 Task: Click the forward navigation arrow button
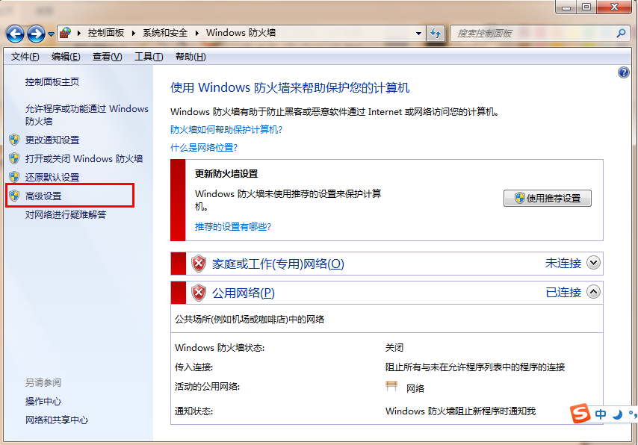36,34
